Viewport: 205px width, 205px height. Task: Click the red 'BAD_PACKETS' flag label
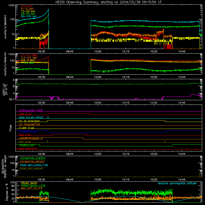(x=28, y=149)
